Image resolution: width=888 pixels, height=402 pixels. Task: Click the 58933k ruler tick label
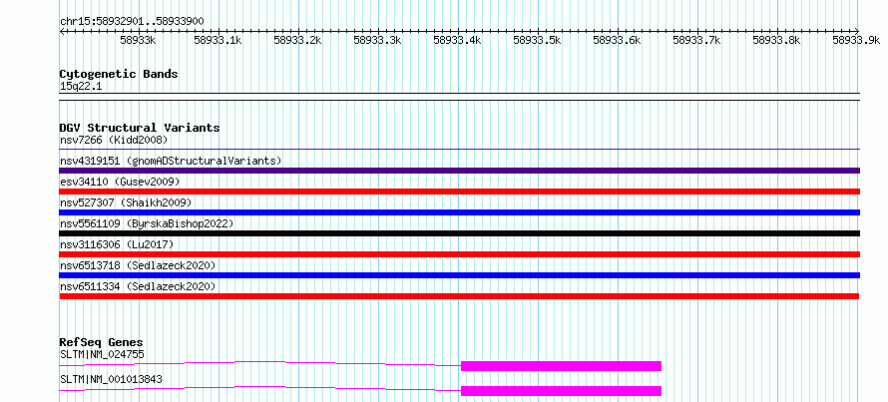click(x=138, y=40)
